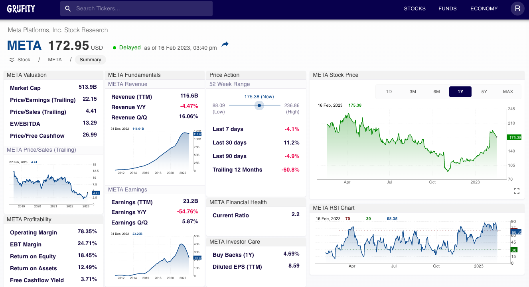
Task: Select the Summary breadcrumb pill
Action: 90,60
